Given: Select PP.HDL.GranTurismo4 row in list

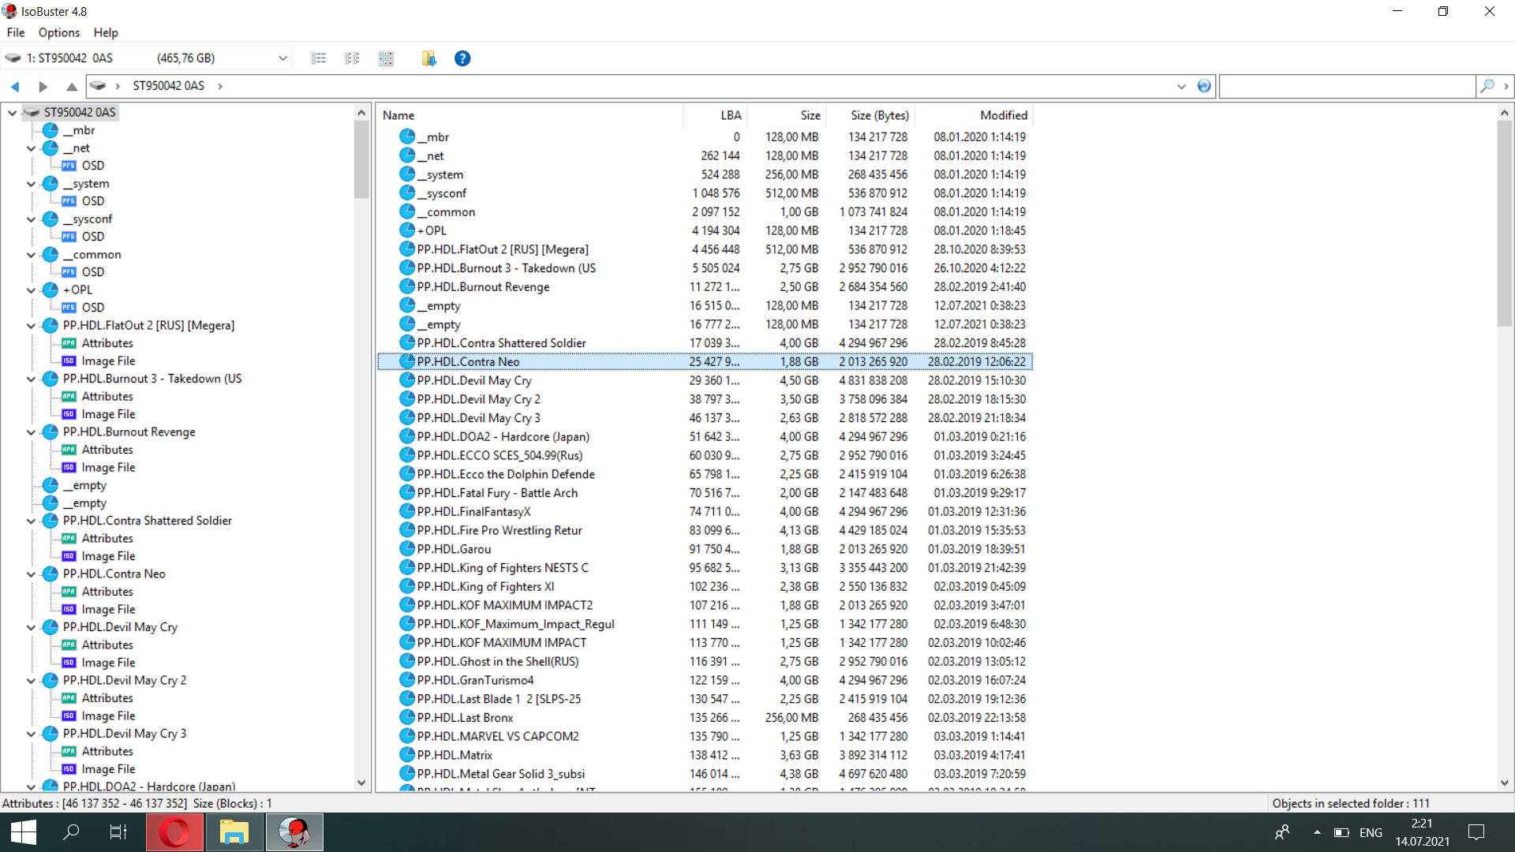Looking at the screenshot, I should [705, 680].
